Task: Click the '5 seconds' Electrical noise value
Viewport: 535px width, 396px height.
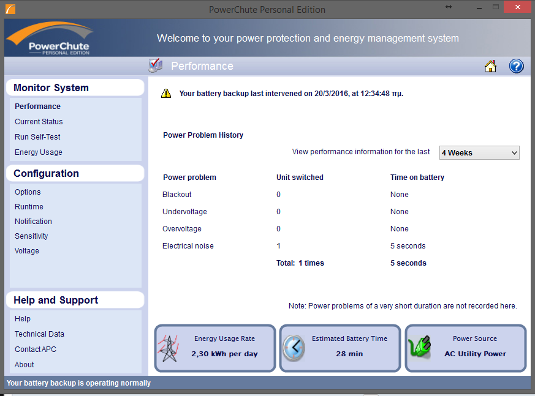Action: [x=408, y=246]
